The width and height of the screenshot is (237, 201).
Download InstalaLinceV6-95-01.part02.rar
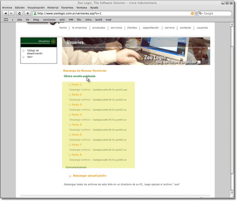pos(109,100)
